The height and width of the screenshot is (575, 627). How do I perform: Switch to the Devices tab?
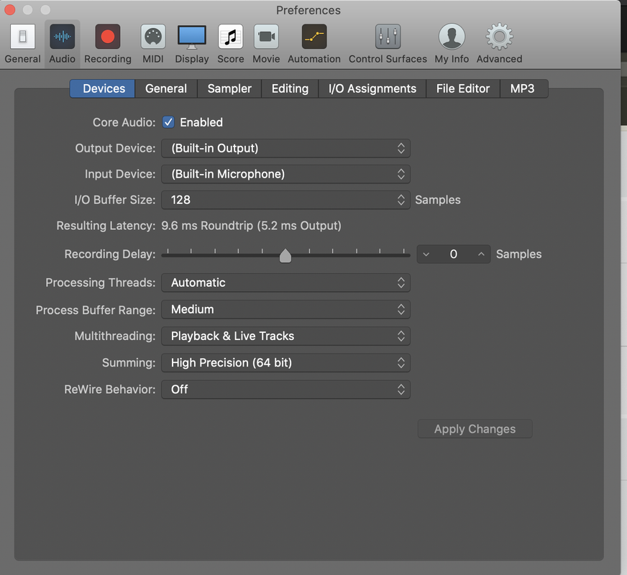(x=102, y=88)
